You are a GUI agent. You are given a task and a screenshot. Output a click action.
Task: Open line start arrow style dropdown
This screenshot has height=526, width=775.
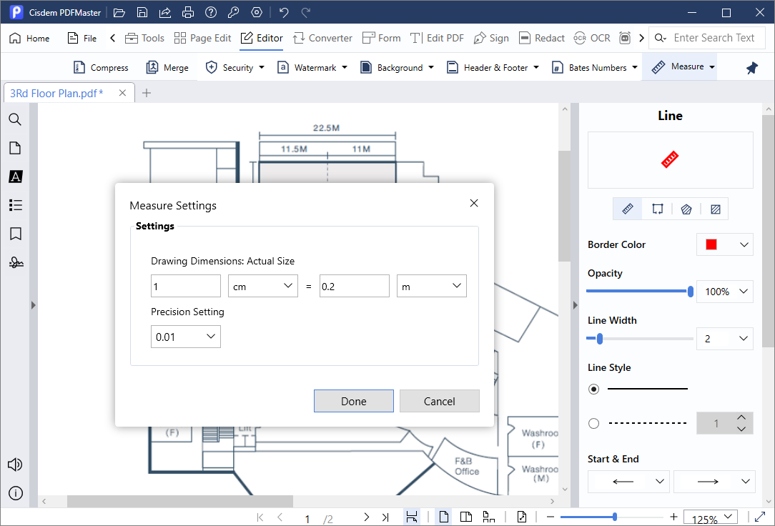point(628,482)
